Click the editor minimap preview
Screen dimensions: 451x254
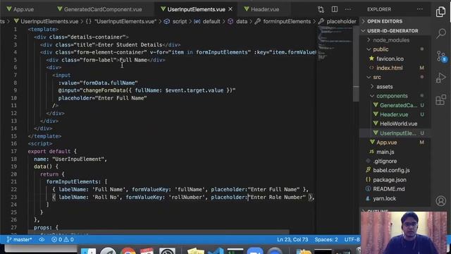335,43
